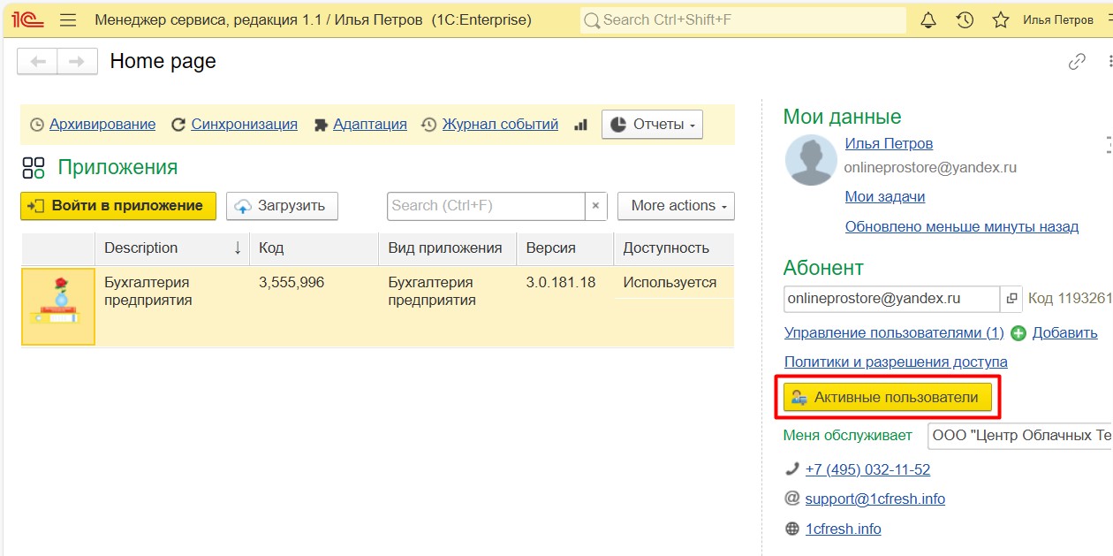Open Журнал событий

500,125
